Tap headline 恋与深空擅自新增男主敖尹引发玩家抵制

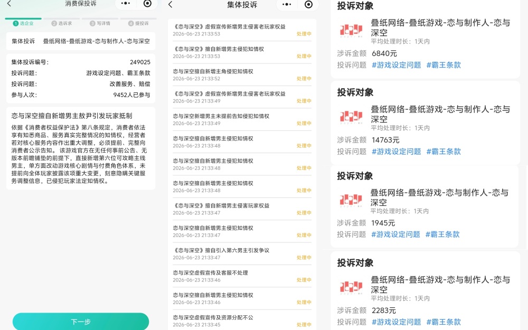[x=72, y=116]
